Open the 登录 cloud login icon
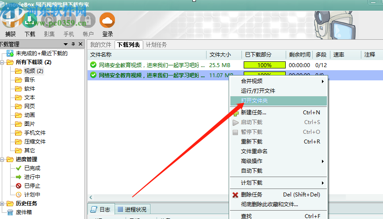 click(107, 20)
